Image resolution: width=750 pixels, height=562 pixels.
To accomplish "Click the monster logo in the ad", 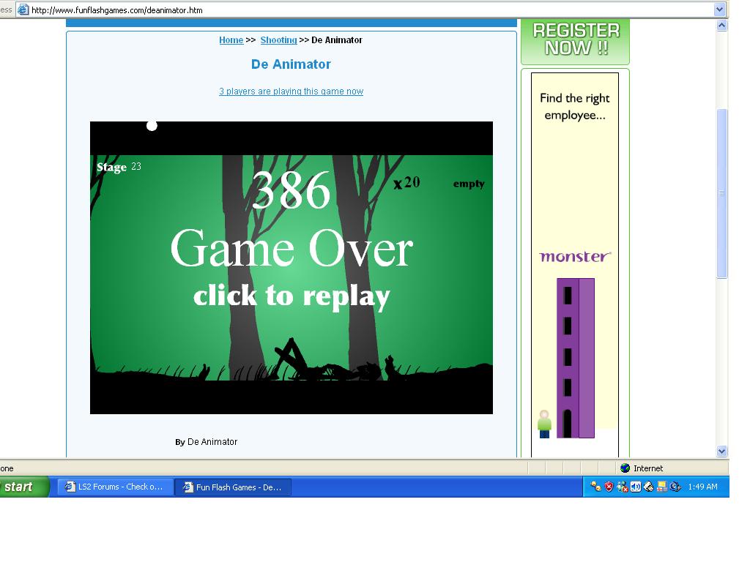I will pos(575,257).
